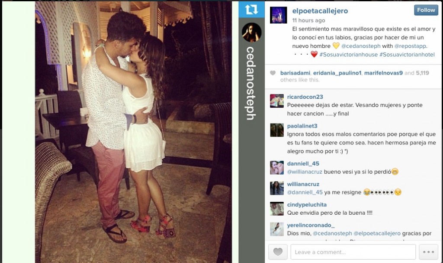Click the cedanosteph circular avatar

coord(251,32)
